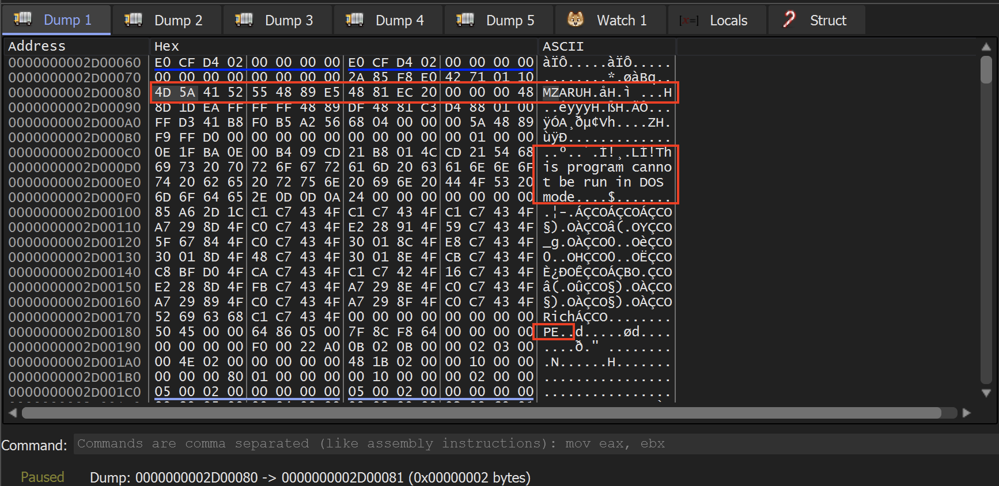Open the Watch 1 tab

[611, 20]
